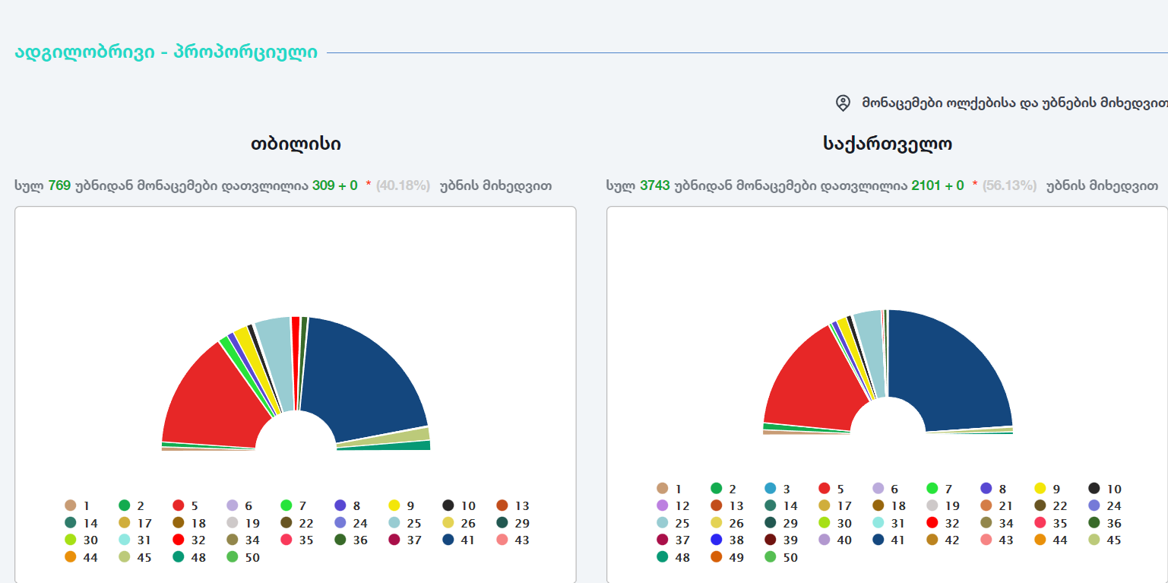This screenshot has height=583, width=1168.
Task: Click the საქართველო chart title
Action: [x=888, y=144]
